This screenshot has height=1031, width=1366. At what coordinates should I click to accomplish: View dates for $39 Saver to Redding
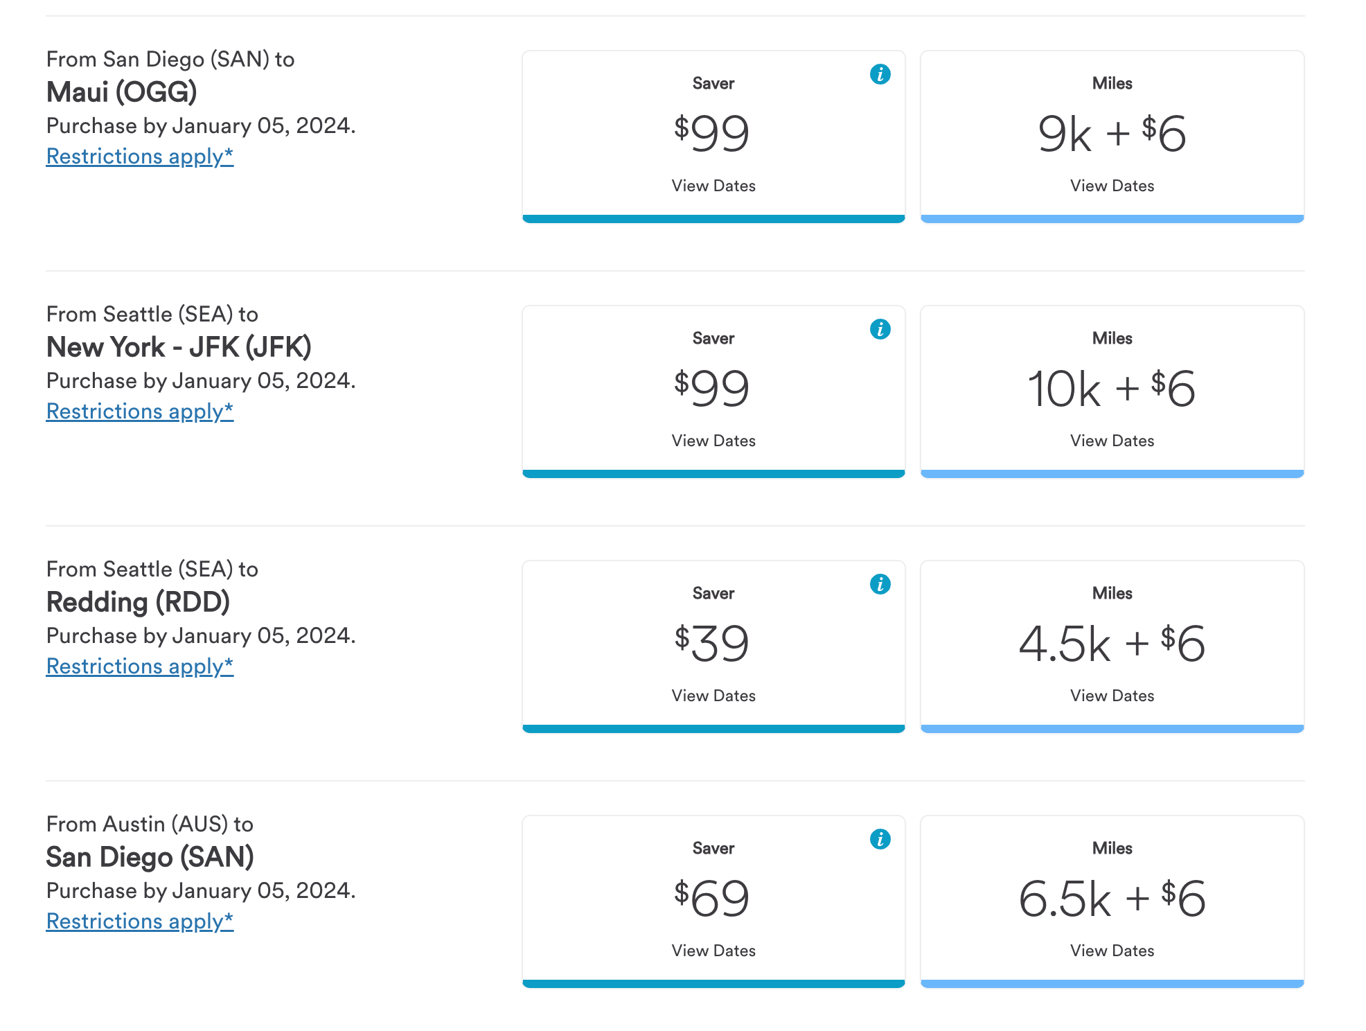[x=713, y=696]
